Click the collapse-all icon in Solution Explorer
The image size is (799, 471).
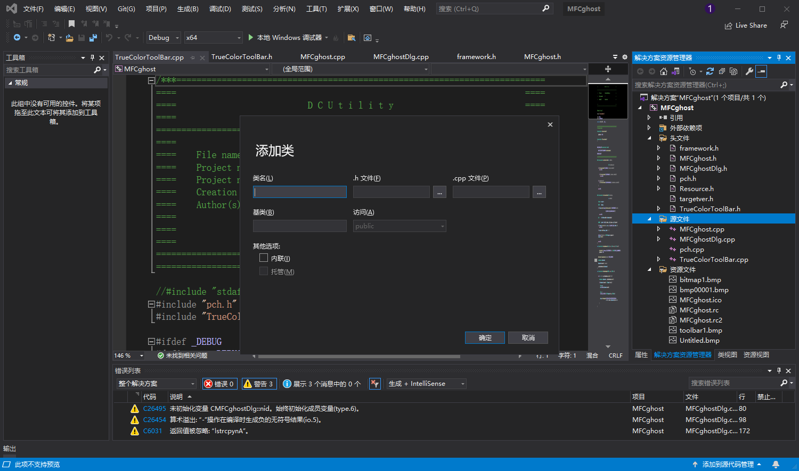click(x=722, y=71)
